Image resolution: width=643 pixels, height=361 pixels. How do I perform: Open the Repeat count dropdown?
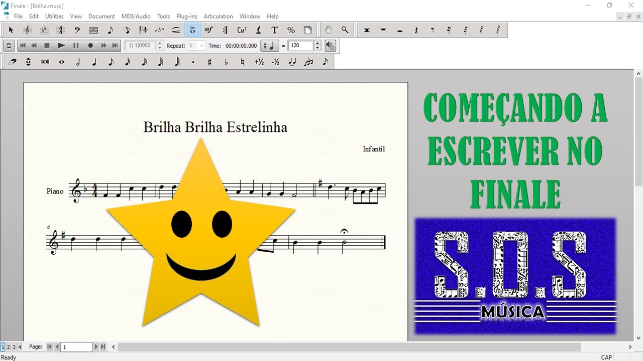197,46
